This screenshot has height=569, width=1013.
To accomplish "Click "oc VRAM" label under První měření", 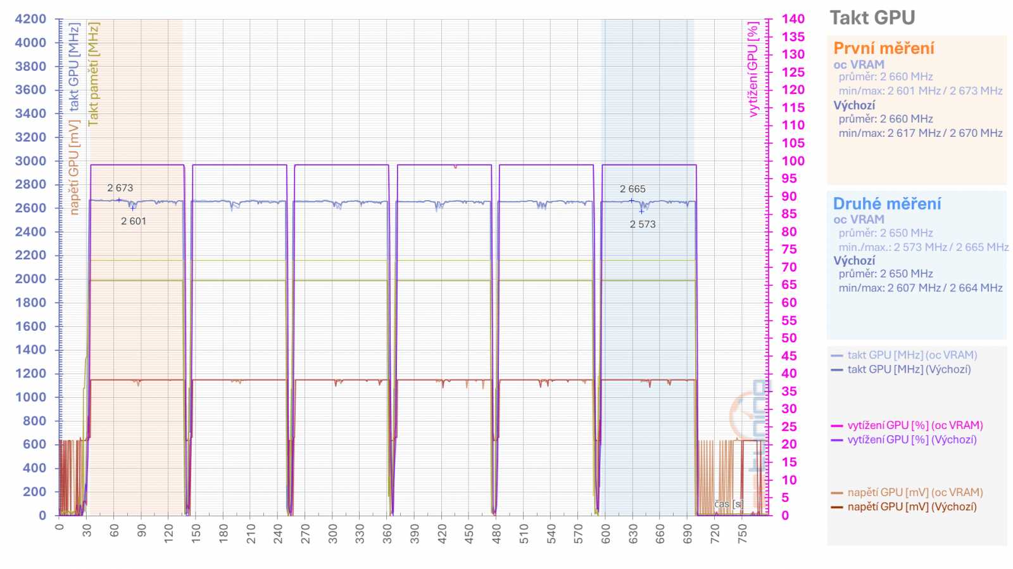I will click(x=859, y=65).
